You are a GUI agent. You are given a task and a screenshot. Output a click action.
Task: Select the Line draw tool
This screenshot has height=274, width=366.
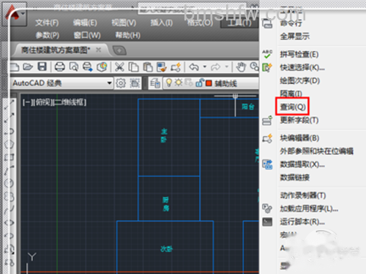coord(10,104)
